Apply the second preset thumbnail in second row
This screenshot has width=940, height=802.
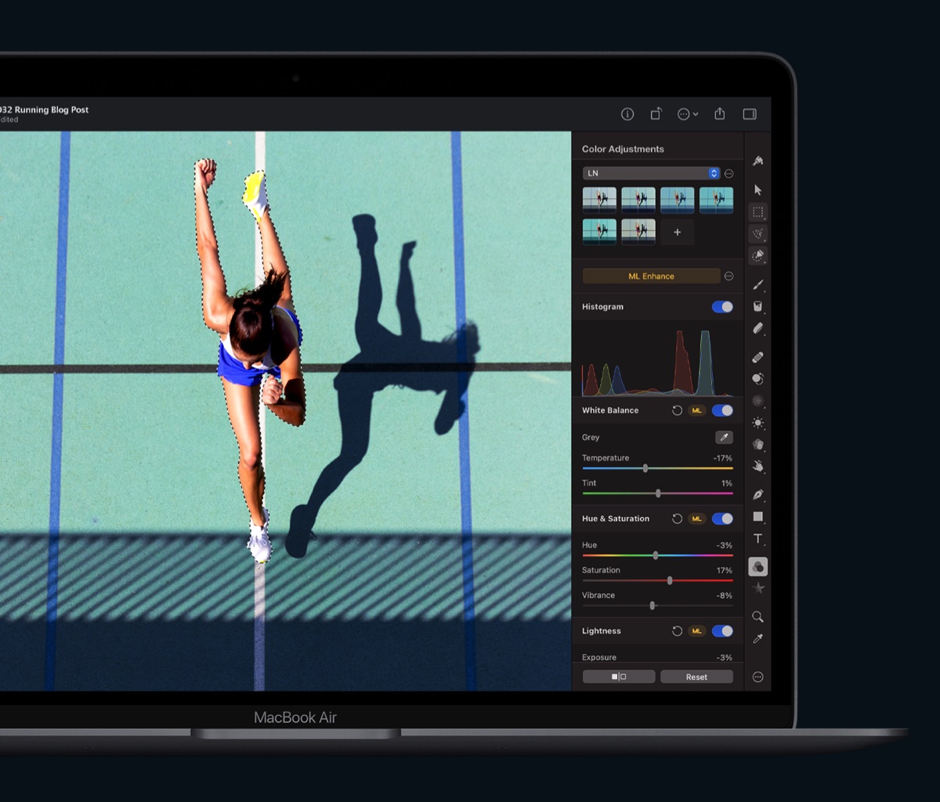click(x=638, y=232)
